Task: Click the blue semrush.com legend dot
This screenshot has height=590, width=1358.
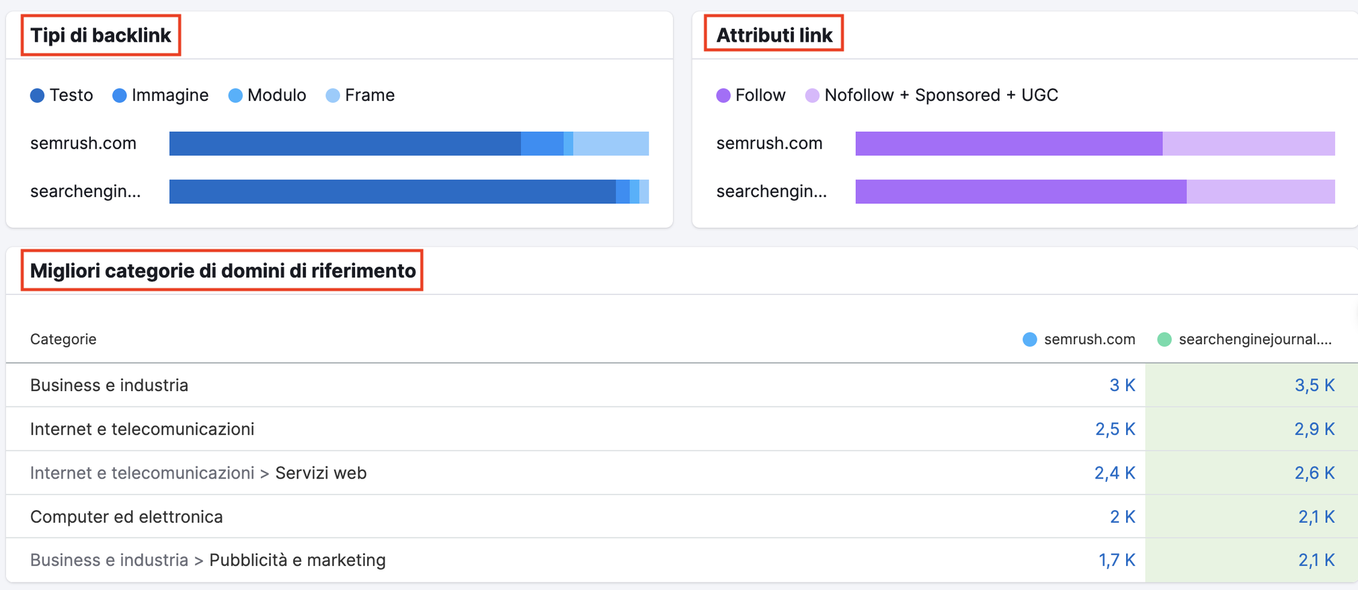Action: pos(1029,339)
